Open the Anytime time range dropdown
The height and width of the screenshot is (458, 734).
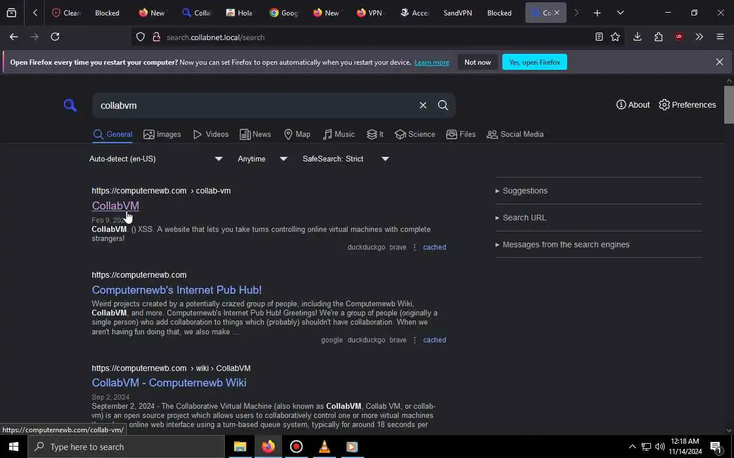pyautogui.click(x=262, y=159)
